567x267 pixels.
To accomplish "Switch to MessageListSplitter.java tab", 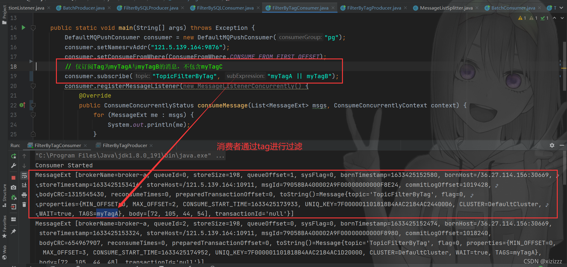I will [x=446, y=8].
